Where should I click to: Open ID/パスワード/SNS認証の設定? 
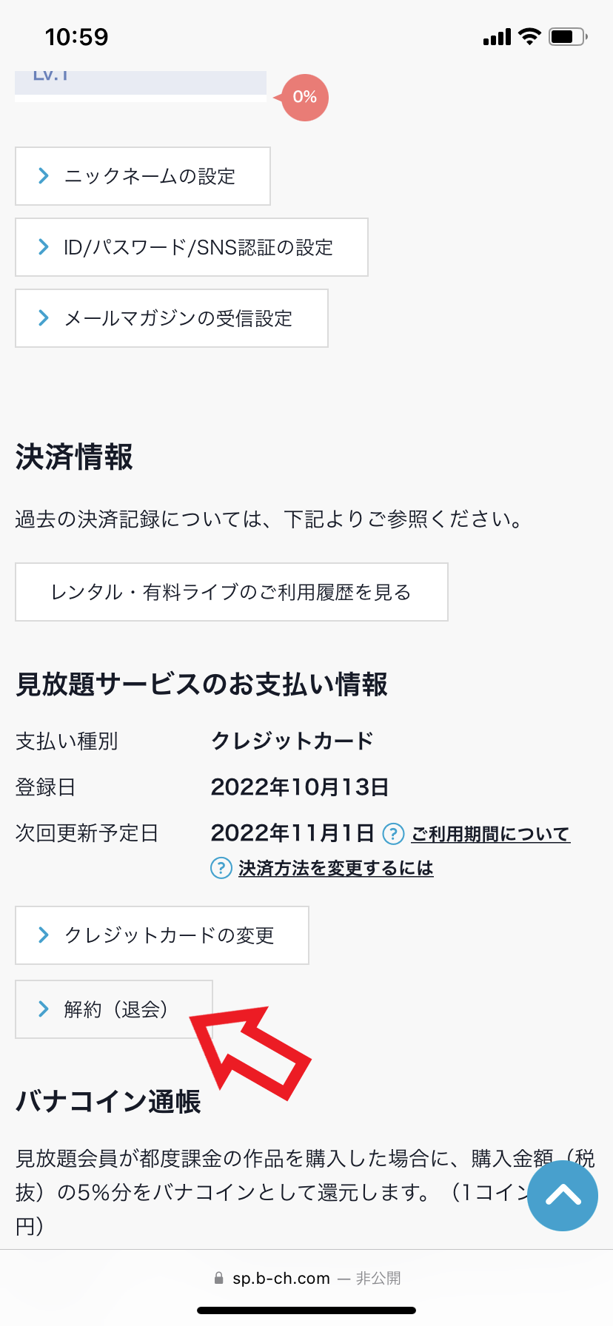[191, 247]
